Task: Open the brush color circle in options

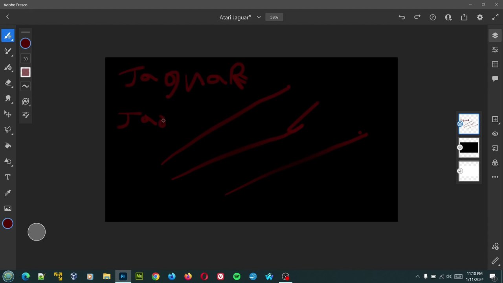Action: pyautogui.click(x=26, y=43)
